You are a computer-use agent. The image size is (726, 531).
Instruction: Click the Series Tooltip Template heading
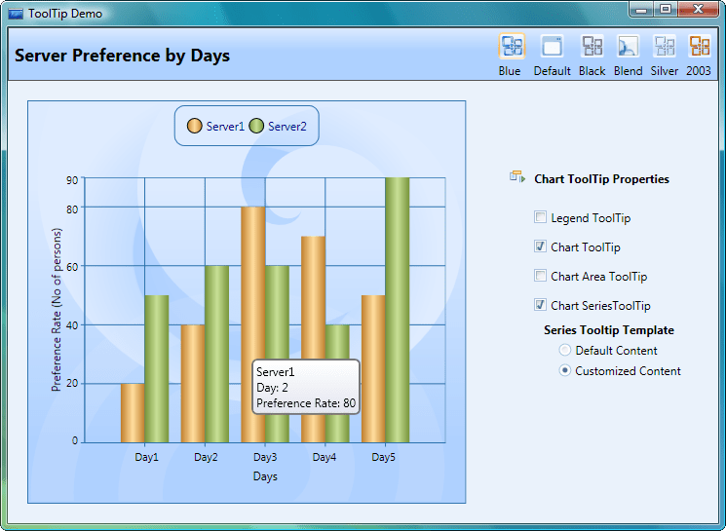[609, 330]
